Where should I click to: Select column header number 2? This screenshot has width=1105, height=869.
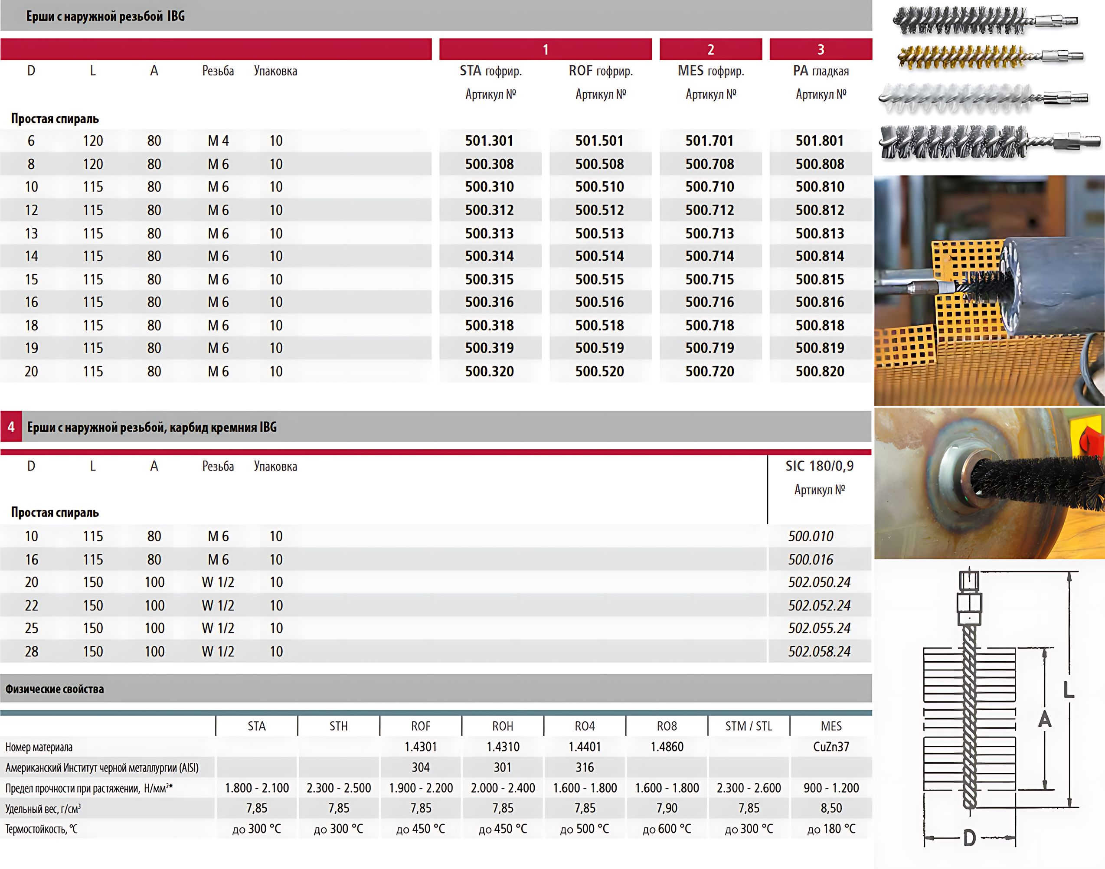pyautogui.click(x=711, y=49)
